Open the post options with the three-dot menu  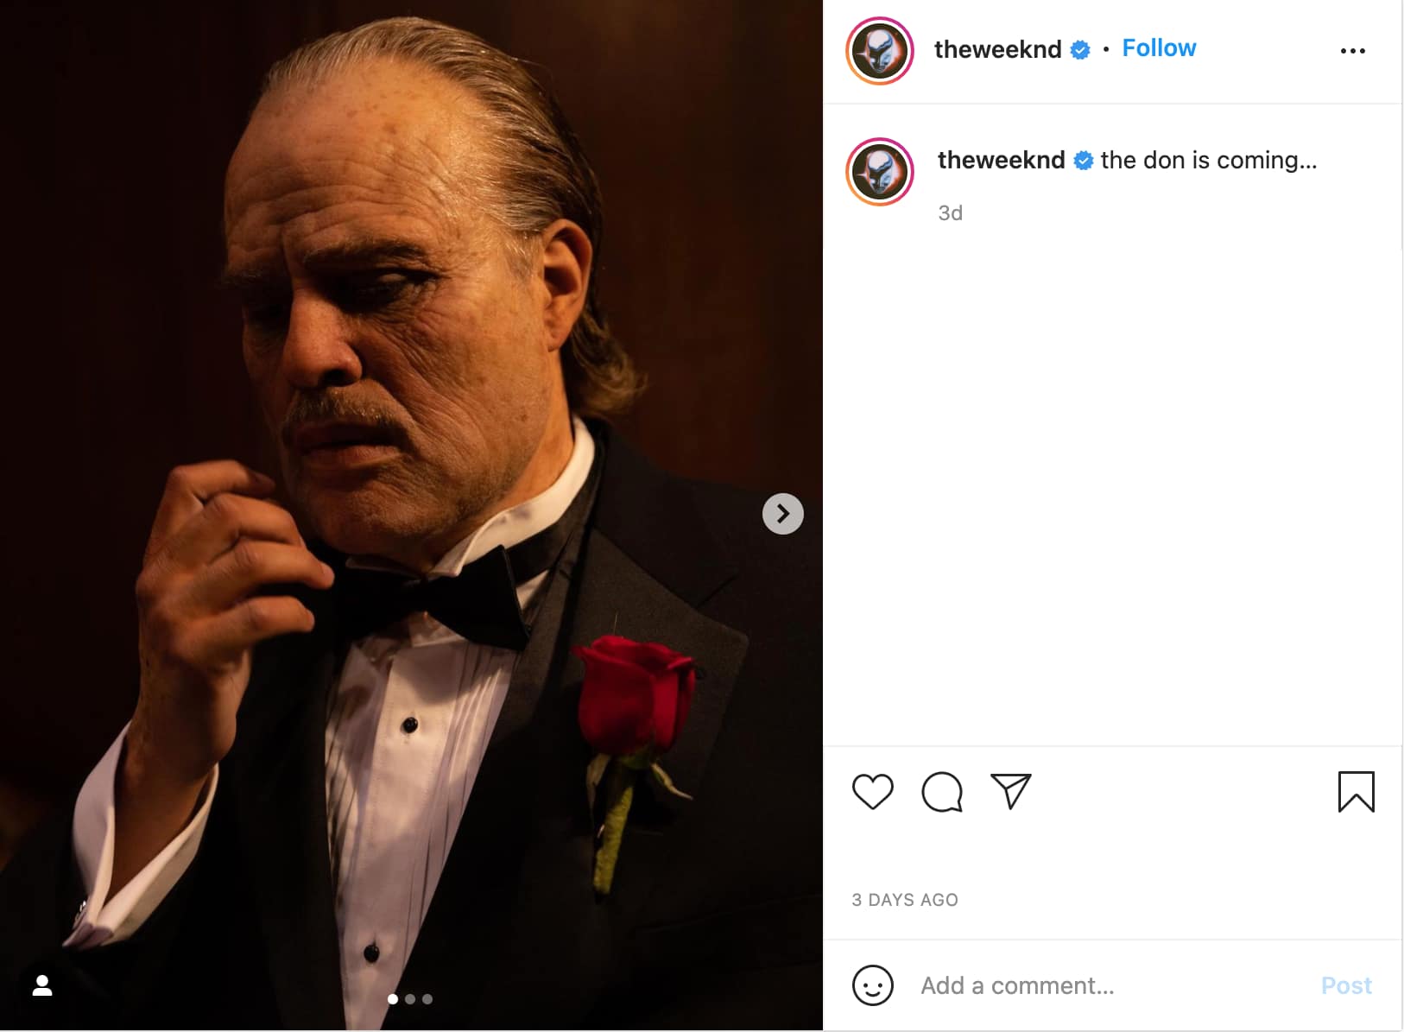1353,51
